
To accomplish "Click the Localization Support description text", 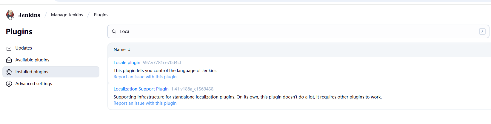I will coord(248,97).
